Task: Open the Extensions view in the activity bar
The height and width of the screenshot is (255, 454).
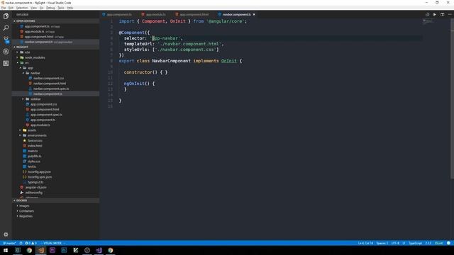Action: [6, 63]
